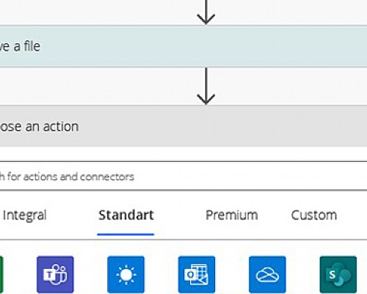Screen dimensions: 367x294
Task: Open the Outlook calendar connector icon
Action: (197, 274)
